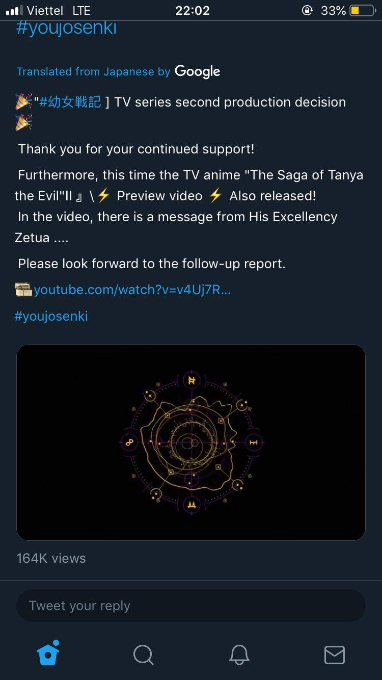Open the Search tab magnifier

143,655
